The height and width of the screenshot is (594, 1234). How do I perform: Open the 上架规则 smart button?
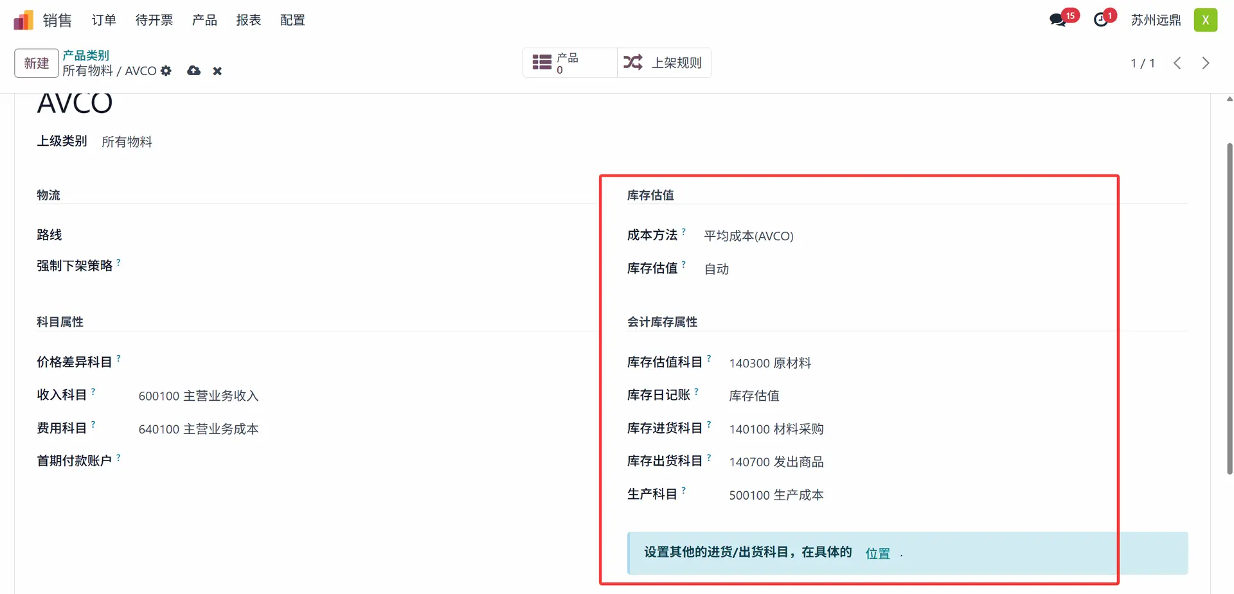pos(664,63)
